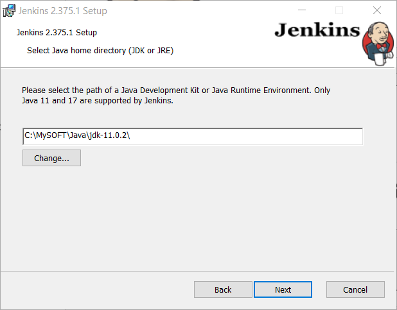Click the disabled maximize window button
The height and width of the screenshot is (310, 397).
pos(339,10)
